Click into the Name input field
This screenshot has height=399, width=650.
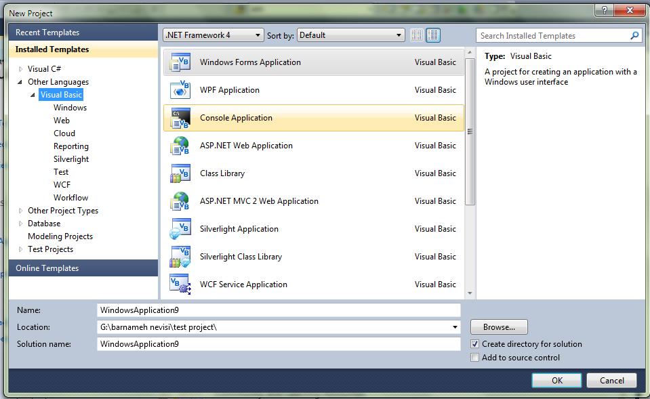[x=279, y=310]
